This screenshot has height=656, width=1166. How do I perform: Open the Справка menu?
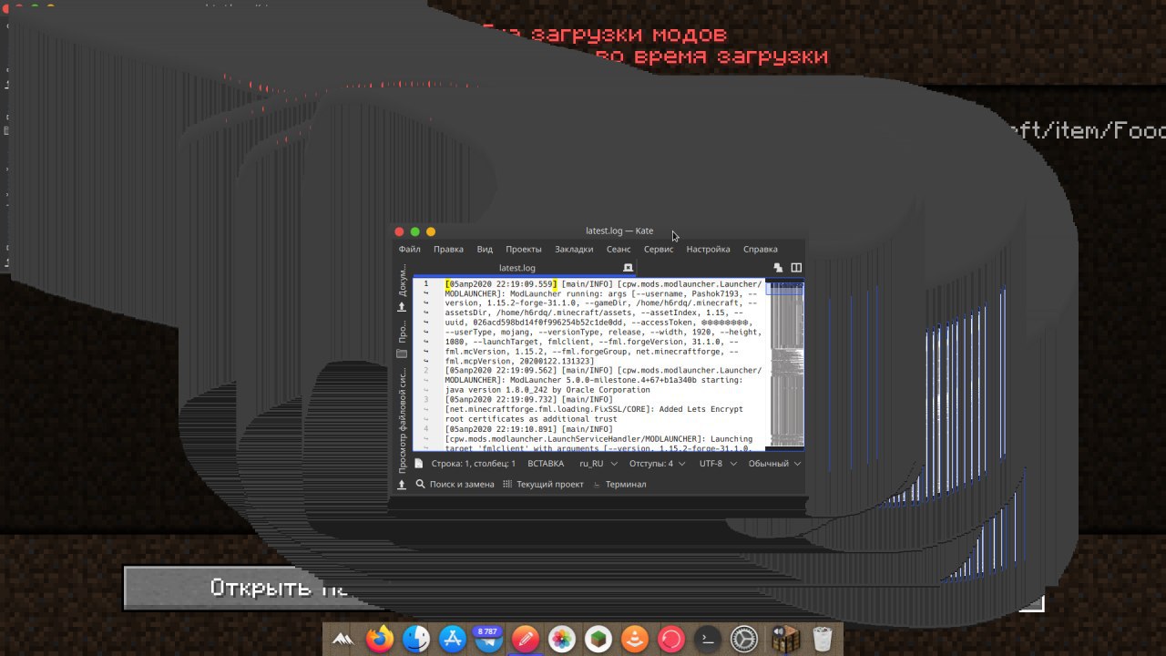(x=761, y=249)
